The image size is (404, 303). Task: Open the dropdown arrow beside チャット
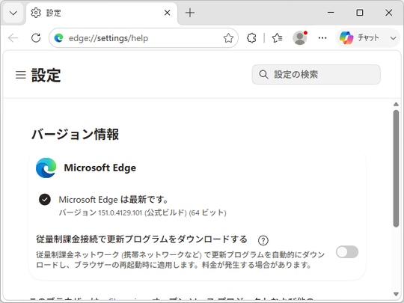click(394, 38)
